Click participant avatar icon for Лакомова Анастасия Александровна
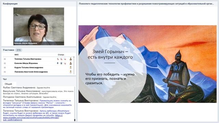Image resolution: width=219 pixels, height=123 pixels. pyautogui.click(x=71, y=72)
